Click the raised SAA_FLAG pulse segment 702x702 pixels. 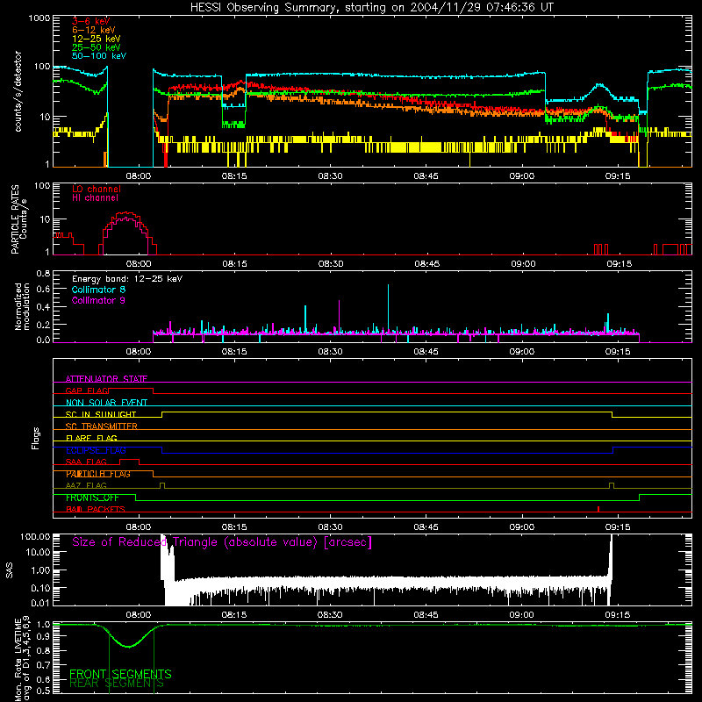[x=129, y=460]
